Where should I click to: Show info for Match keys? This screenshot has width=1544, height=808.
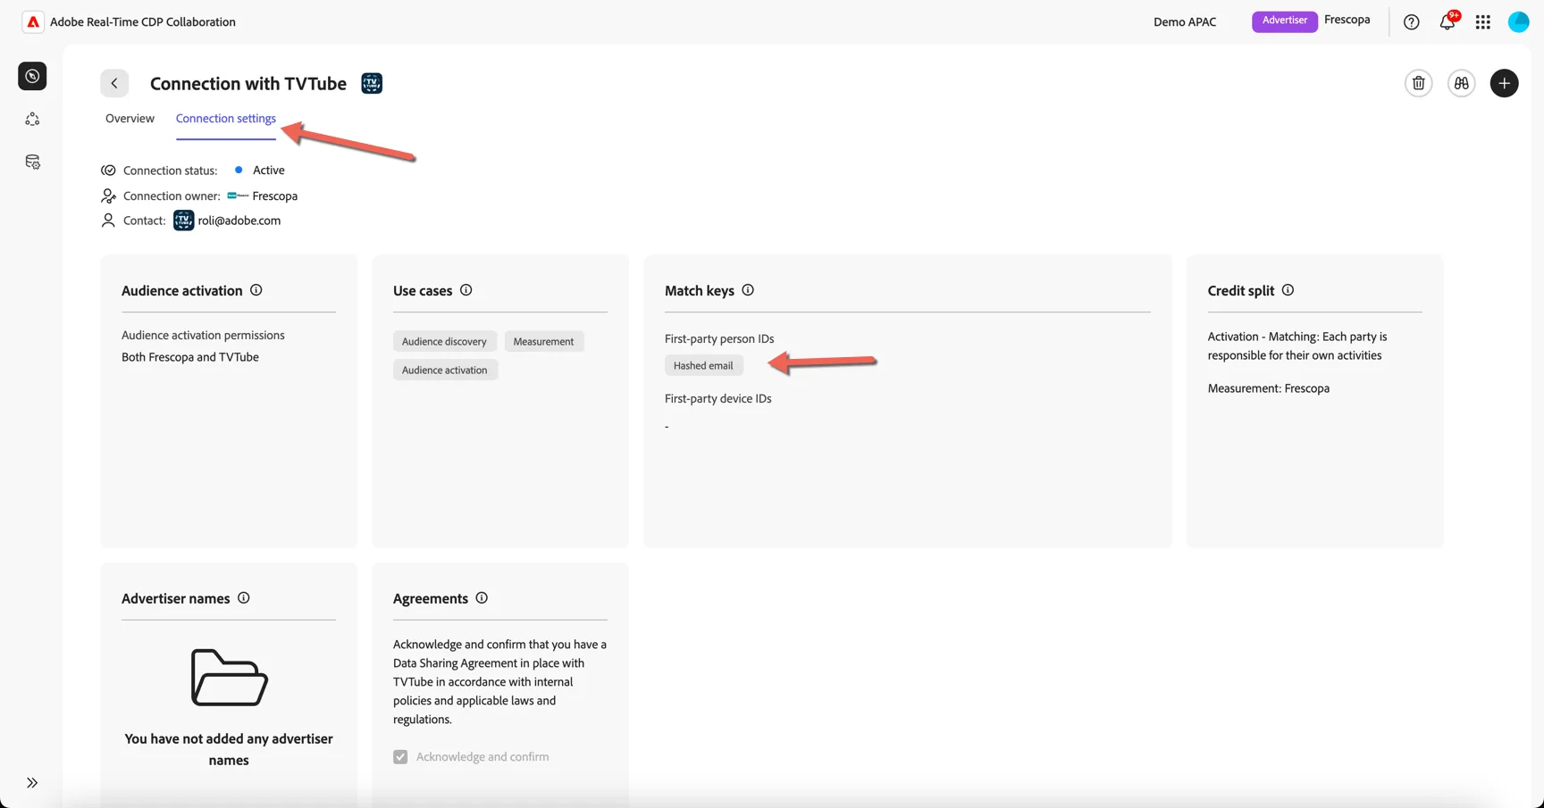[748, 290]
